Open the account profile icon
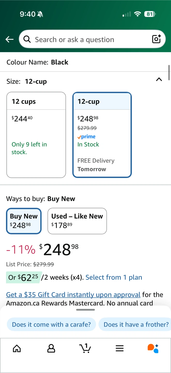The image size is (171, 373). [51, 348]
